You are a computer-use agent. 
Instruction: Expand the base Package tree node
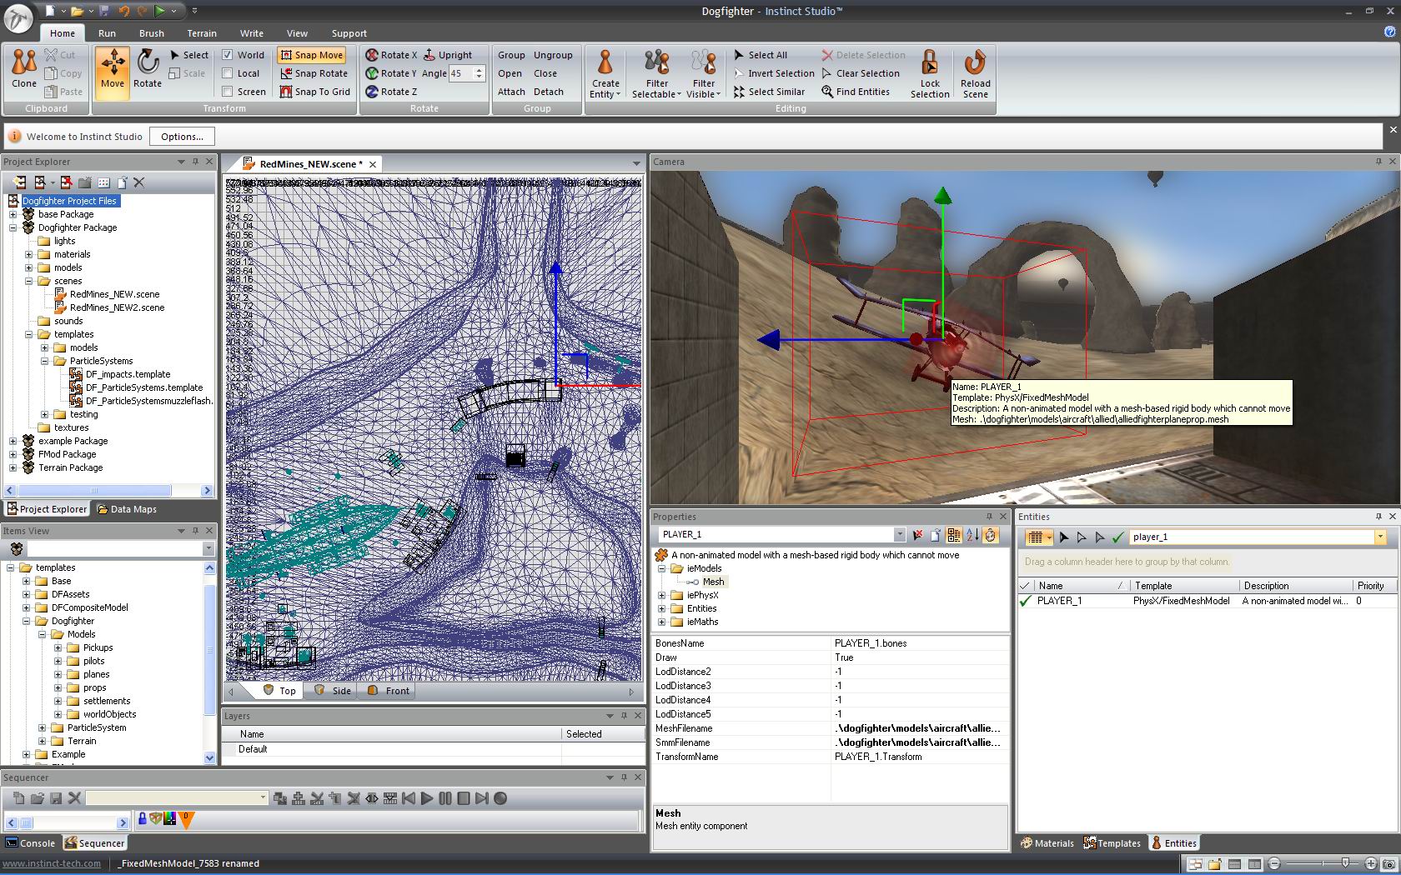13,214
